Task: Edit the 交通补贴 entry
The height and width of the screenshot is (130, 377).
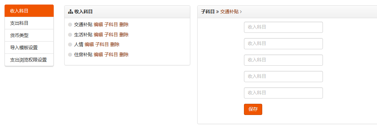Action: click(x=98, y=24)
